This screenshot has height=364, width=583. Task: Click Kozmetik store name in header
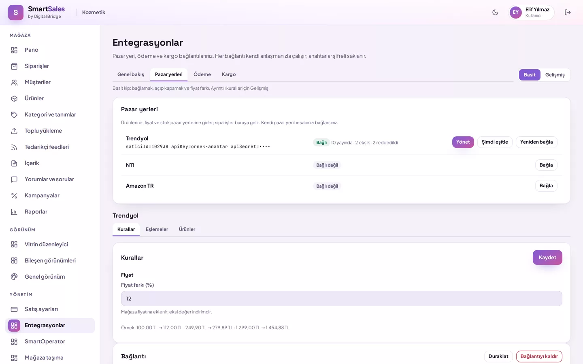[x=94, y=13]
